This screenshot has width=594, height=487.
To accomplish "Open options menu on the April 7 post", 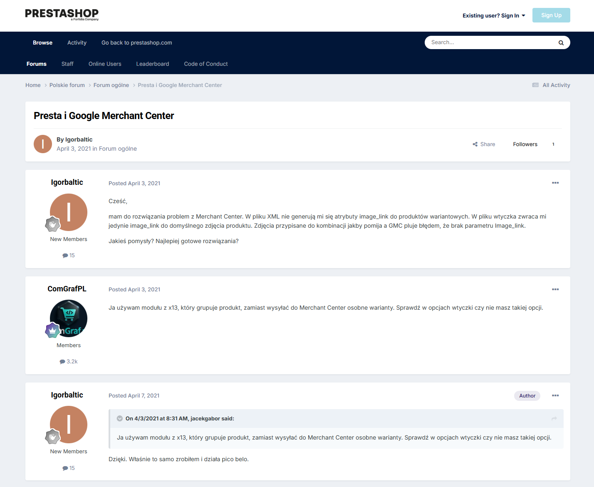I will click(555, 395).
